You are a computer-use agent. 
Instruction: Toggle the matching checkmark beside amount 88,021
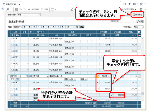coord(98,89)
